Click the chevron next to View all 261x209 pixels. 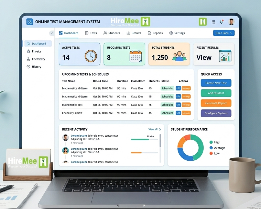160,129
